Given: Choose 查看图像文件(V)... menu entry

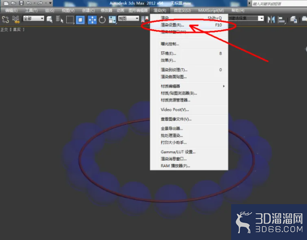Looking at the screenshot, I should [x=189, y=119].
